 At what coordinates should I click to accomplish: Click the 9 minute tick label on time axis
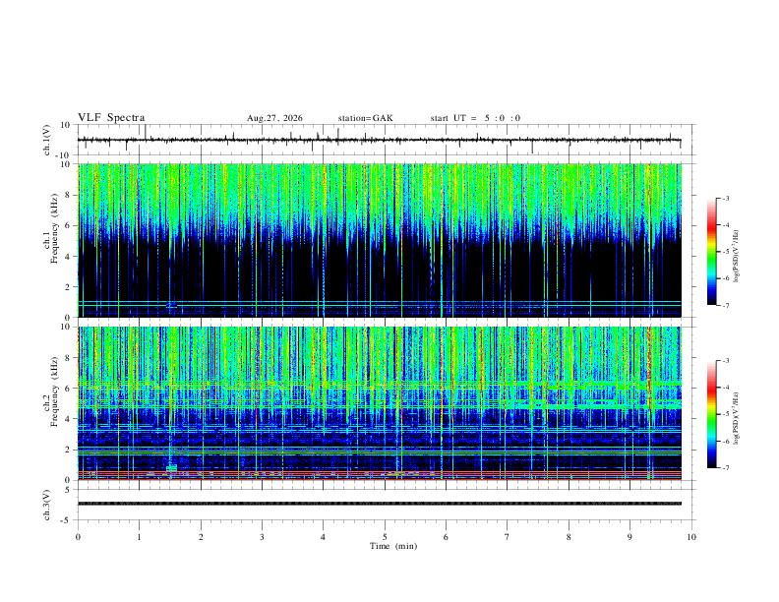(x=629, y=537)
